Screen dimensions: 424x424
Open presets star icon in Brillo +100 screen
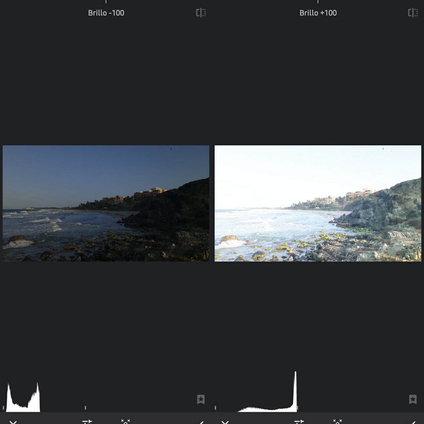[413, 399]
